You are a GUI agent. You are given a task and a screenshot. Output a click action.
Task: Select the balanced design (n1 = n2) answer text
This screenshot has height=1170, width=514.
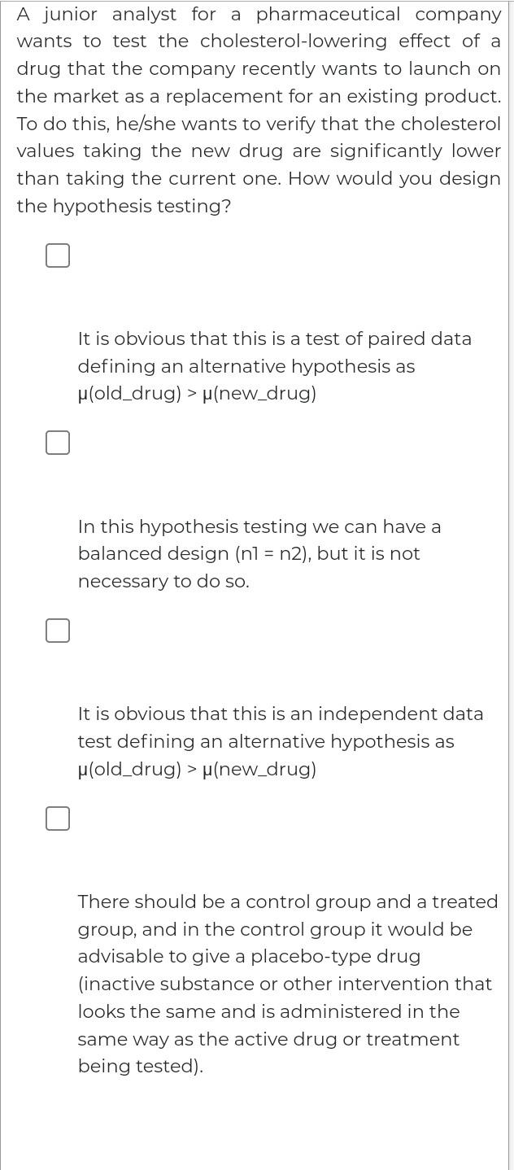pos(259,553)
